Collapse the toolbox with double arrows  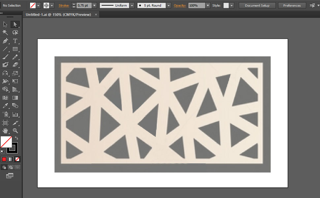[x=1, y=13]
